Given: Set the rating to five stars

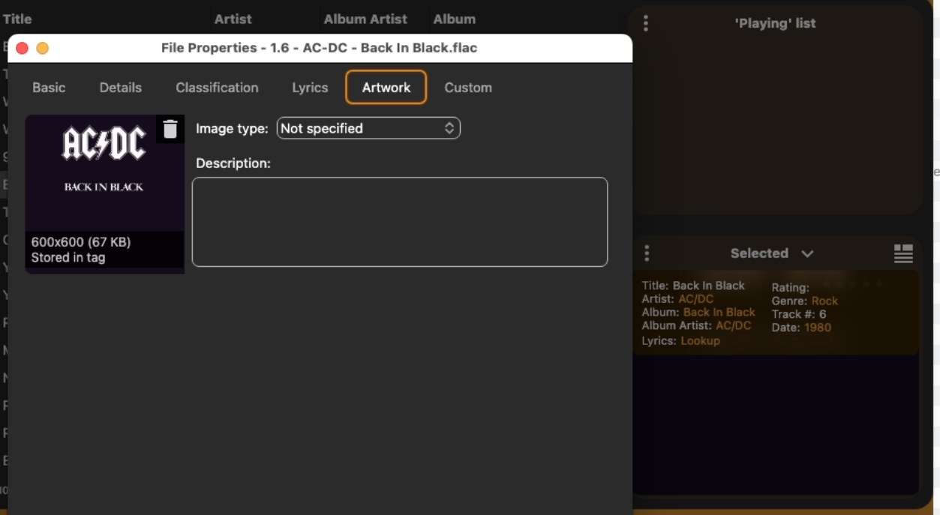Looking at the screenshot, I should [x=880, y=285].
